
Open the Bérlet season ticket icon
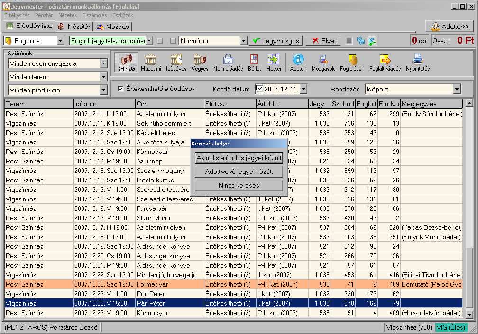tap(254, 63)
